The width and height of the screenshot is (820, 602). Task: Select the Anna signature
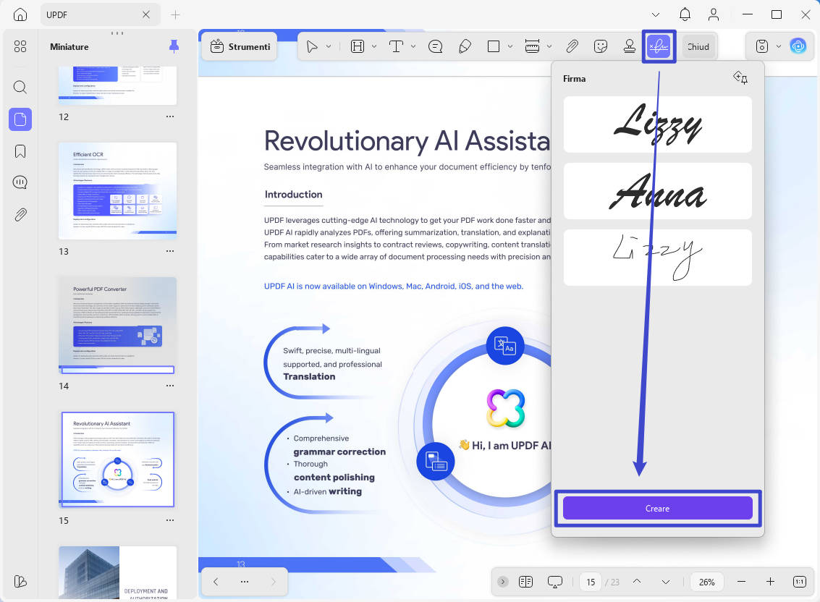[x=657, y=191]
